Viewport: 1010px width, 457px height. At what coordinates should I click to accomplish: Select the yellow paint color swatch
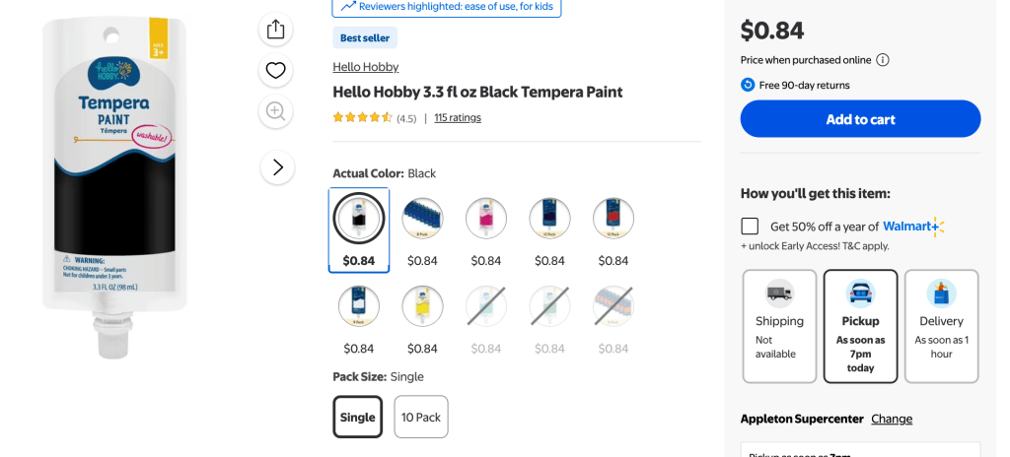pyautogui.click(x=422, y=306)
